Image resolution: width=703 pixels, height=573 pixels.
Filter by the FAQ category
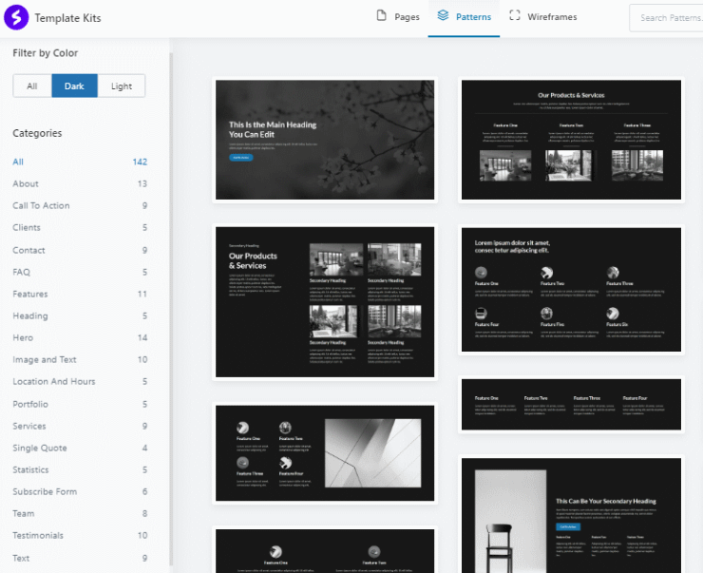pyautogui.click(x=80, y=272)
